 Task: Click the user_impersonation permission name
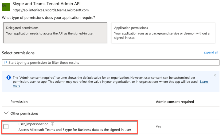tap(33, 124)
